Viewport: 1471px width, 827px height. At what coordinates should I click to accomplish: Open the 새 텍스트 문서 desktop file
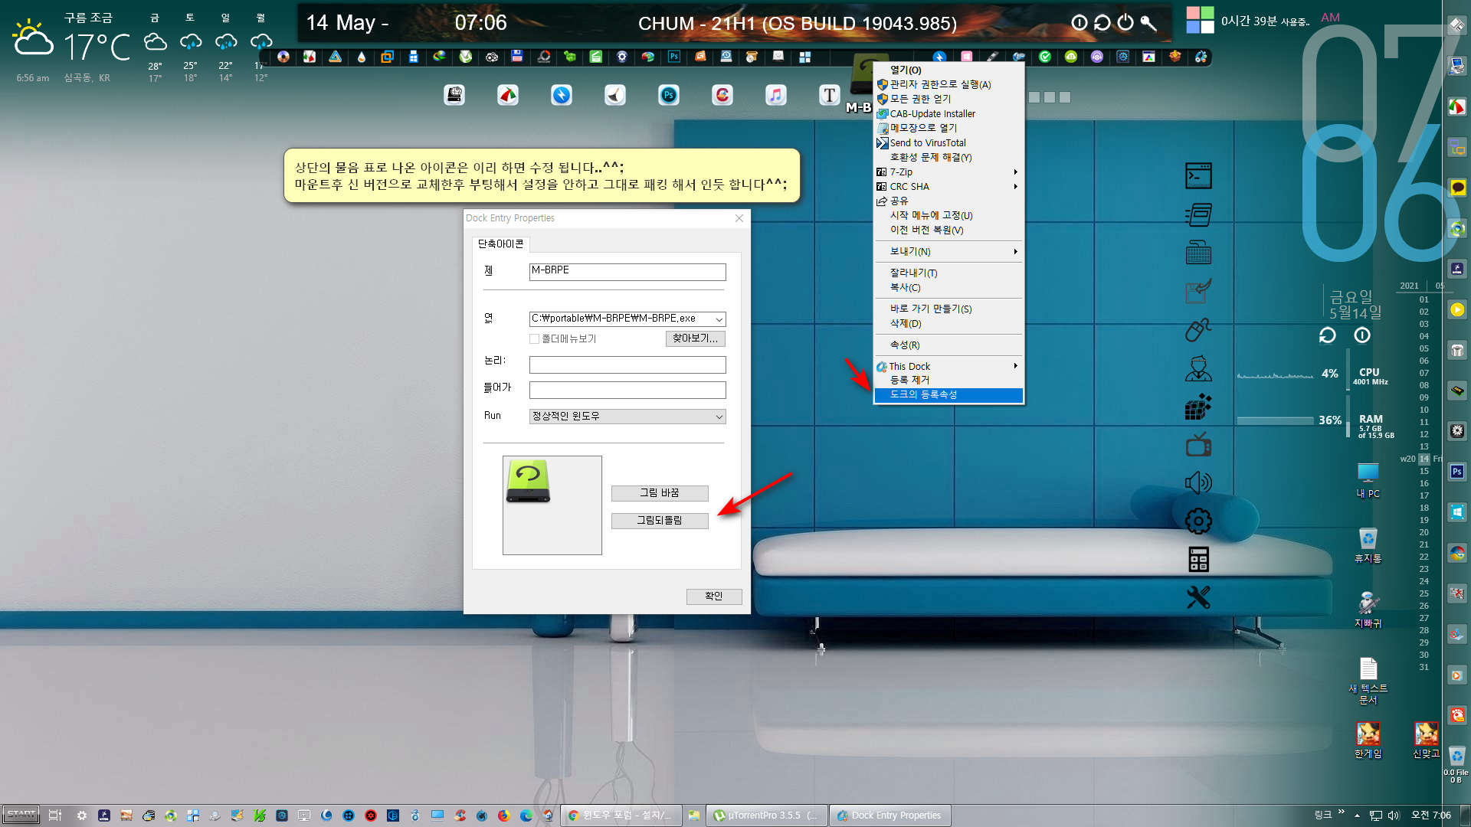1368,681
